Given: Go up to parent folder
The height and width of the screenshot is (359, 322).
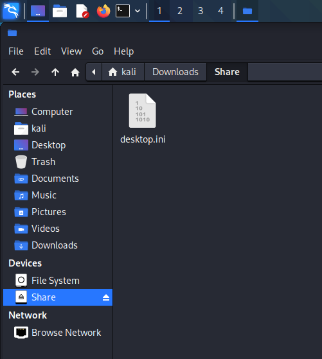Looking at the screenshot, I should click(55, 72).
